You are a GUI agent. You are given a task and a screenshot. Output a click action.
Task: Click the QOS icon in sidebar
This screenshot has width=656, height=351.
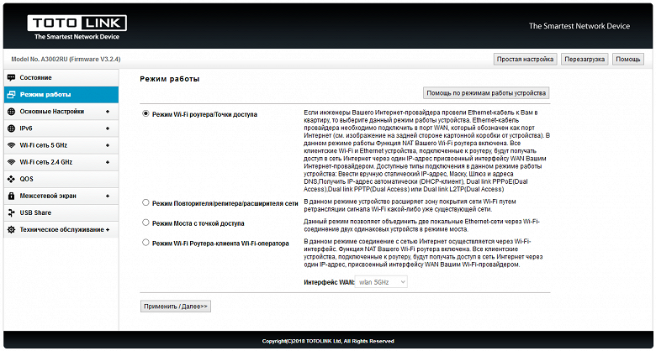click(11, 178)
